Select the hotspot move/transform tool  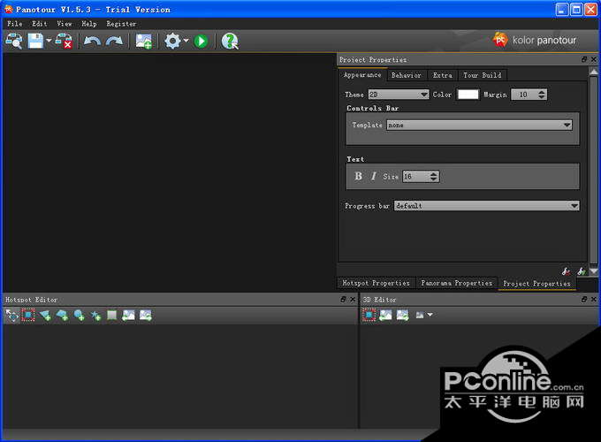tap(11, 316)
